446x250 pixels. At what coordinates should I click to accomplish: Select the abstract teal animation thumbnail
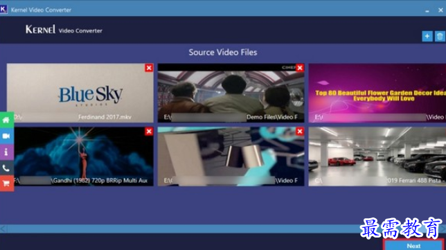[x=231, y=157]
